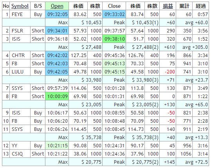Select profit value 196
The width and height of the screenshot is (211, 168).
[171, 55]
